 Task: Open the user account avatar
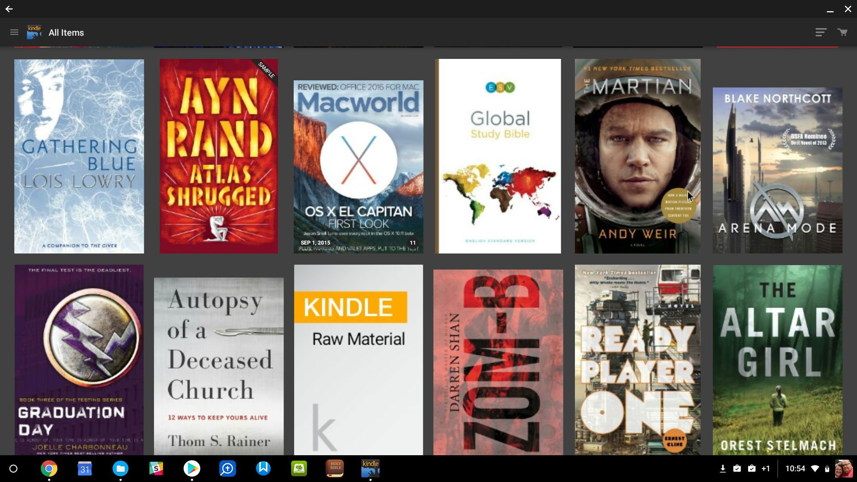844,469
